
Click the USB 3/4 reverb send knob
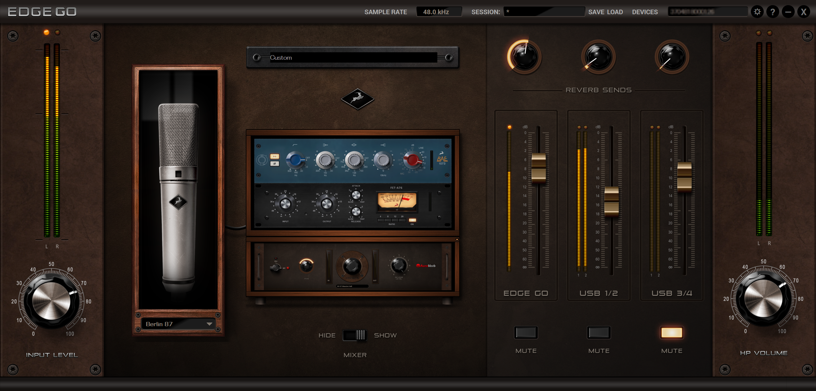click(x=672, y=57)
